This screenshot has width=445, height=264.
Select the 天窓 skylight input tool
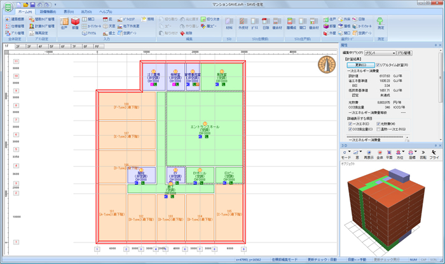click(109, 26)
